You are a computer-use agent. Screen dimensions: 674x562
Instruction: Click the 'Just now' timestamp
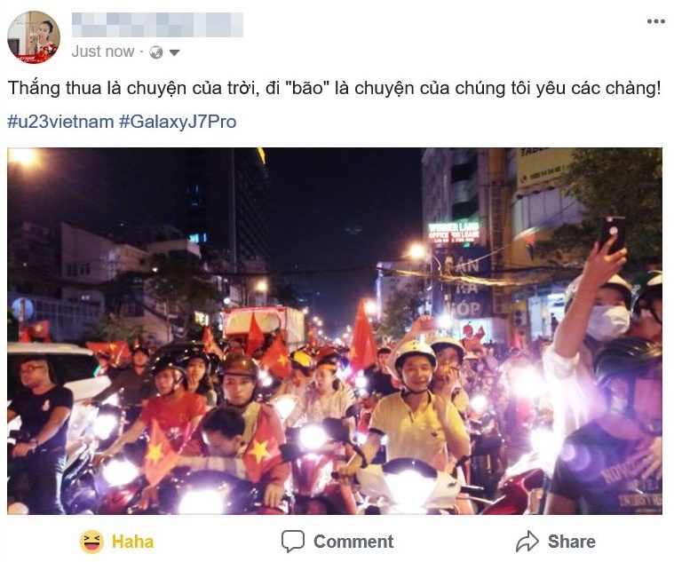click(103, 51)
